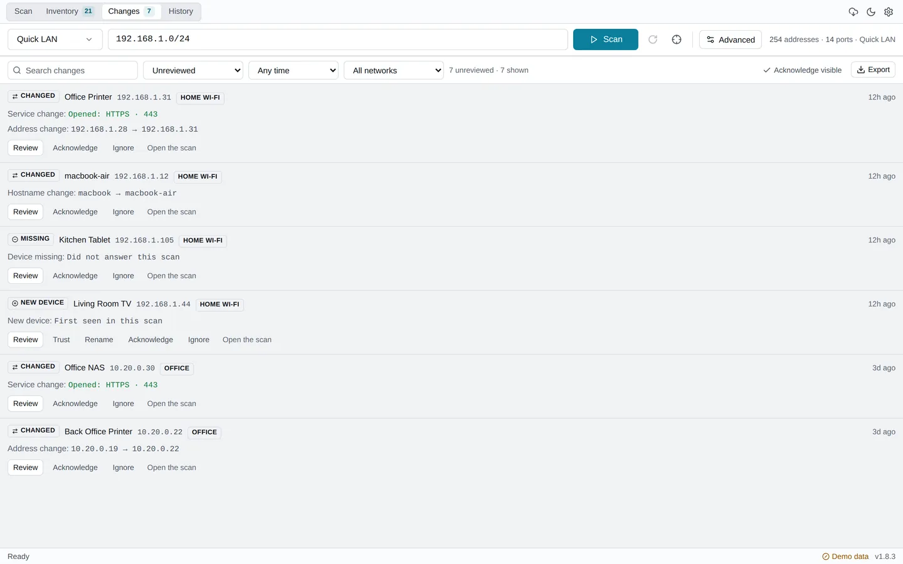
Task: Click the cloud download icon in top bar
Action: point(853,12)
